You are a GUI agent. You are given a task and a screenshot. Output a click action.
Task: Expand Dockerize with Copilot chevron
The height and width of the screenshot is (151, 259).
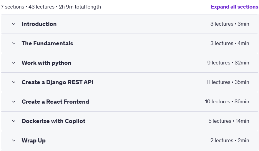[14, 121]
